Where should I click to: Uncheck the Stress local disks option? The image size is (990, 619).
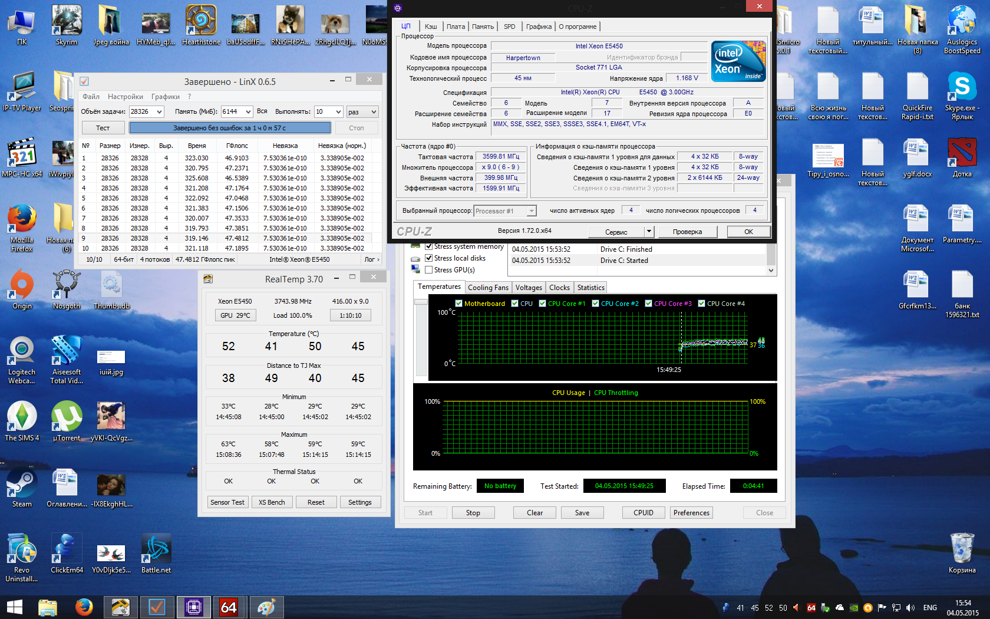429,258
